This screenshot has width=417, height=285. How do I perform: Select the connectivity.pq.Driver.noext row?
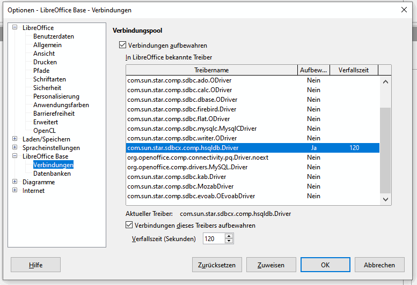coord(253,157)
